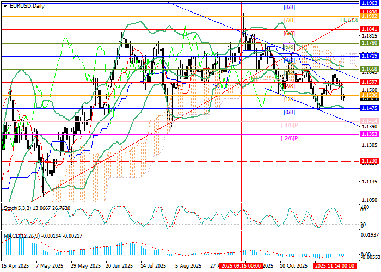The width and height of the screenshot is (381, 272).
Task: Click the 1.1050 value on price scale
Action: pyautogui.click(x=370, y=200)
